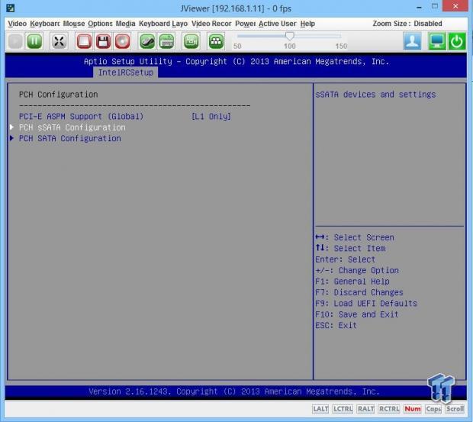The width and height of the screenshot is (473, 422).
Task: Select PCI-E ASPM Support (Global) option
Action: [x=81, y=117]
